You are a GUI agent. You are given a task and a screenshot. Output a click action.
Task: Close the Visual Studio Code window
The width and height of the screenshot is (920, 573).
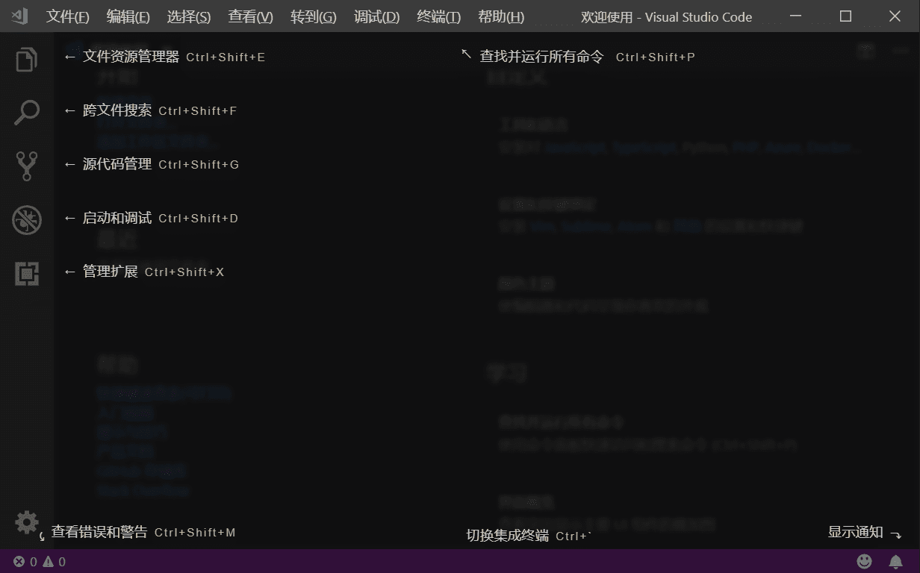[895, 16]
